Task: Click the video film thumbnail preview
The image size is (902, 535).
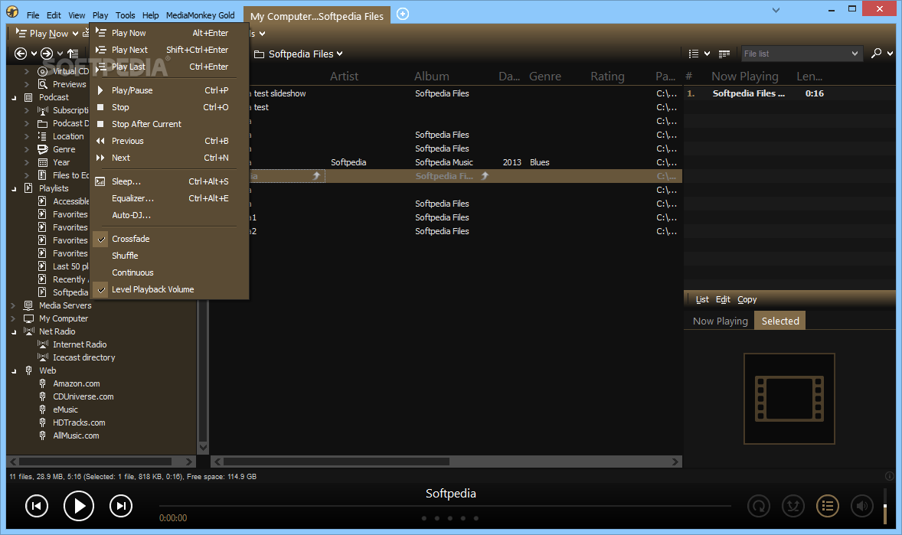Action: coord(789,398)
